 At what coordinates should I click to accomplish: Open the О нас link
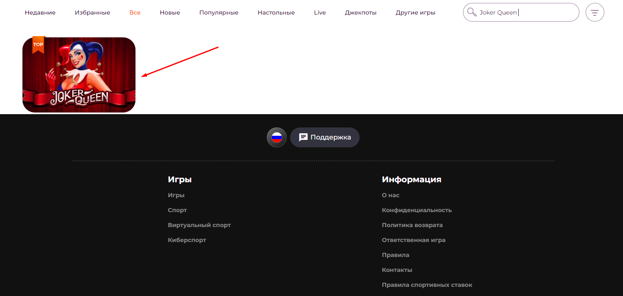point(391,195)
